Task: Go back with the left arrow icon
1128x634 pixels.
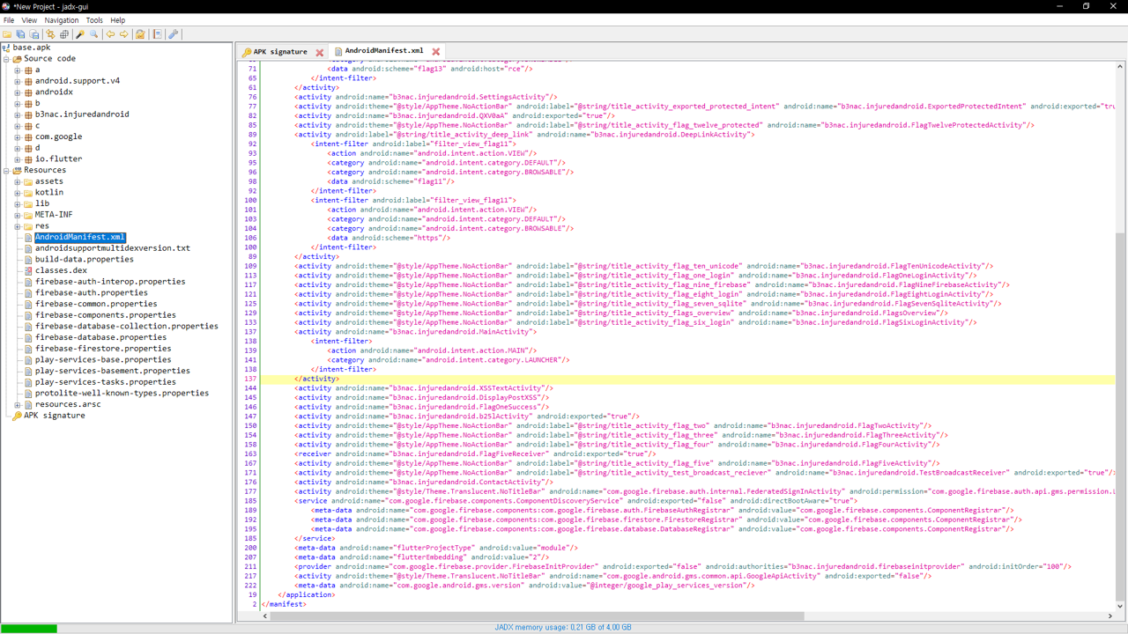Action: coord(110,34)
